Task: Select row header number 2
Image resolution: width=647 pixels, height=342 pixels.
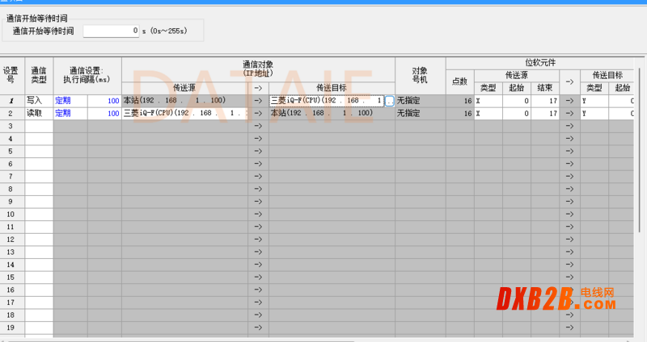Action: point(12,113)
